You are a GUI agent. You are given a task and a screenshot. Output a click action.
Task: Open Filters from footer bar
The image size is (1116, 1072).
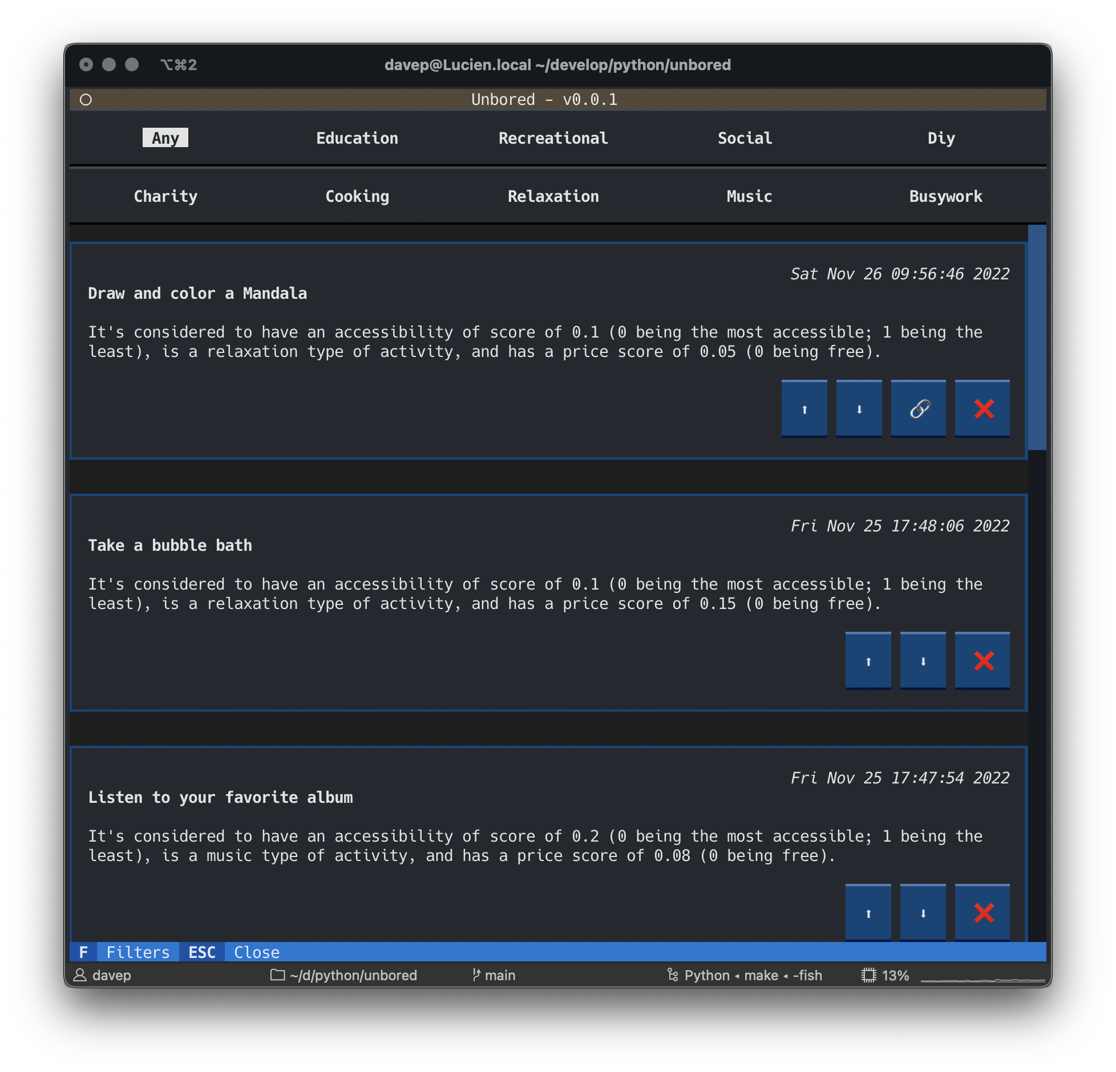124,952
